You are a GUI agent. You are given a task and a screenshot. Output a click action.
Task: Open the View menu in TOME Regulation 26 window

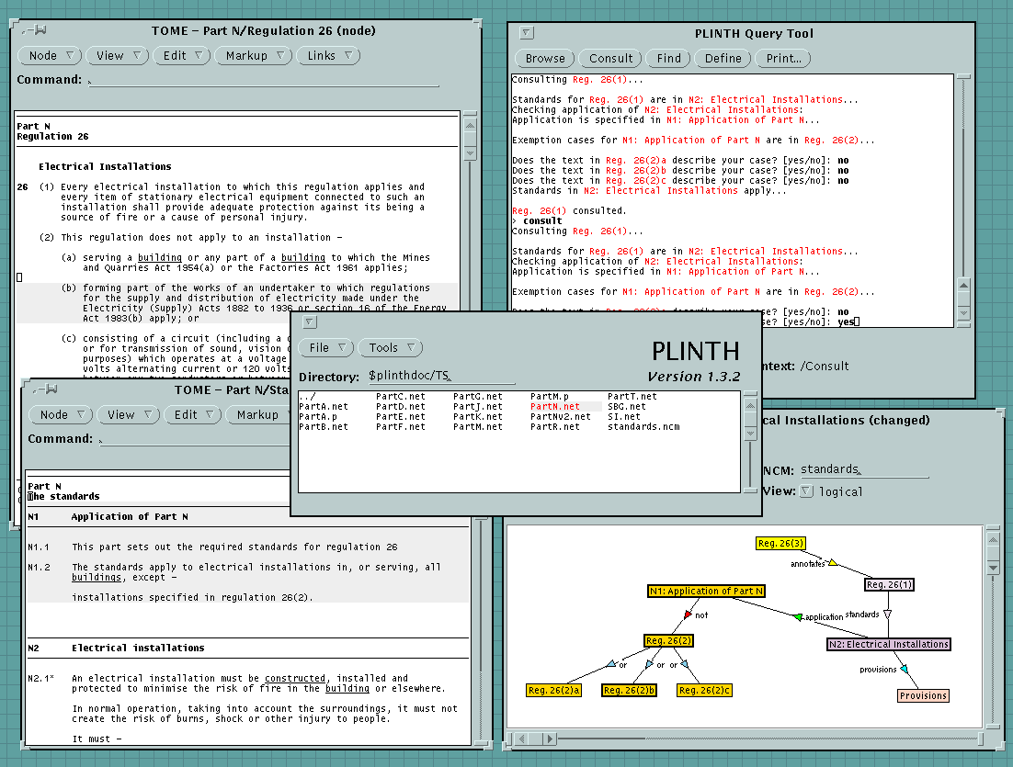coord(117,55)
